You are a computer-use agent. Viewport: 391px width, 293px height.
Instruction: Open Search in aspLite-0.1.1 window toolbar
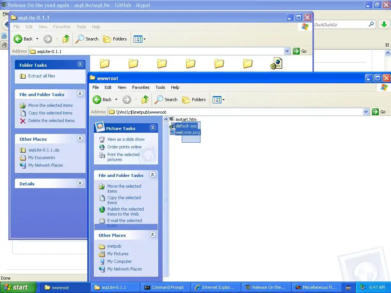(87, 39)
